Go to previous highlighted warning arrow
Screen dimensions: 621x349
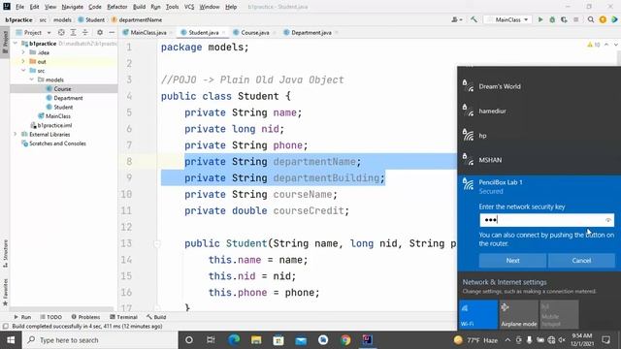(606, 45)
